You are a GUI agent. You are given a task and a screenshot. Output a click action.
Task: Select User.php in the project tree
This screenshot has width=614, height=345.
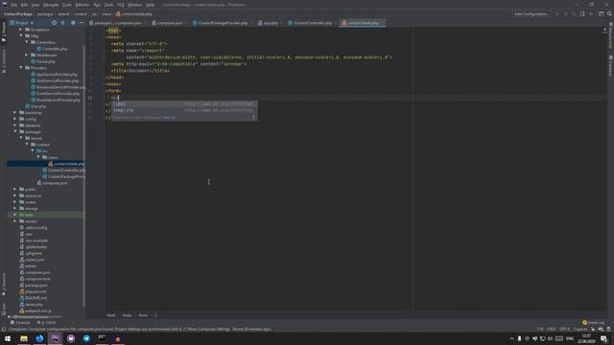pos(35,106)
